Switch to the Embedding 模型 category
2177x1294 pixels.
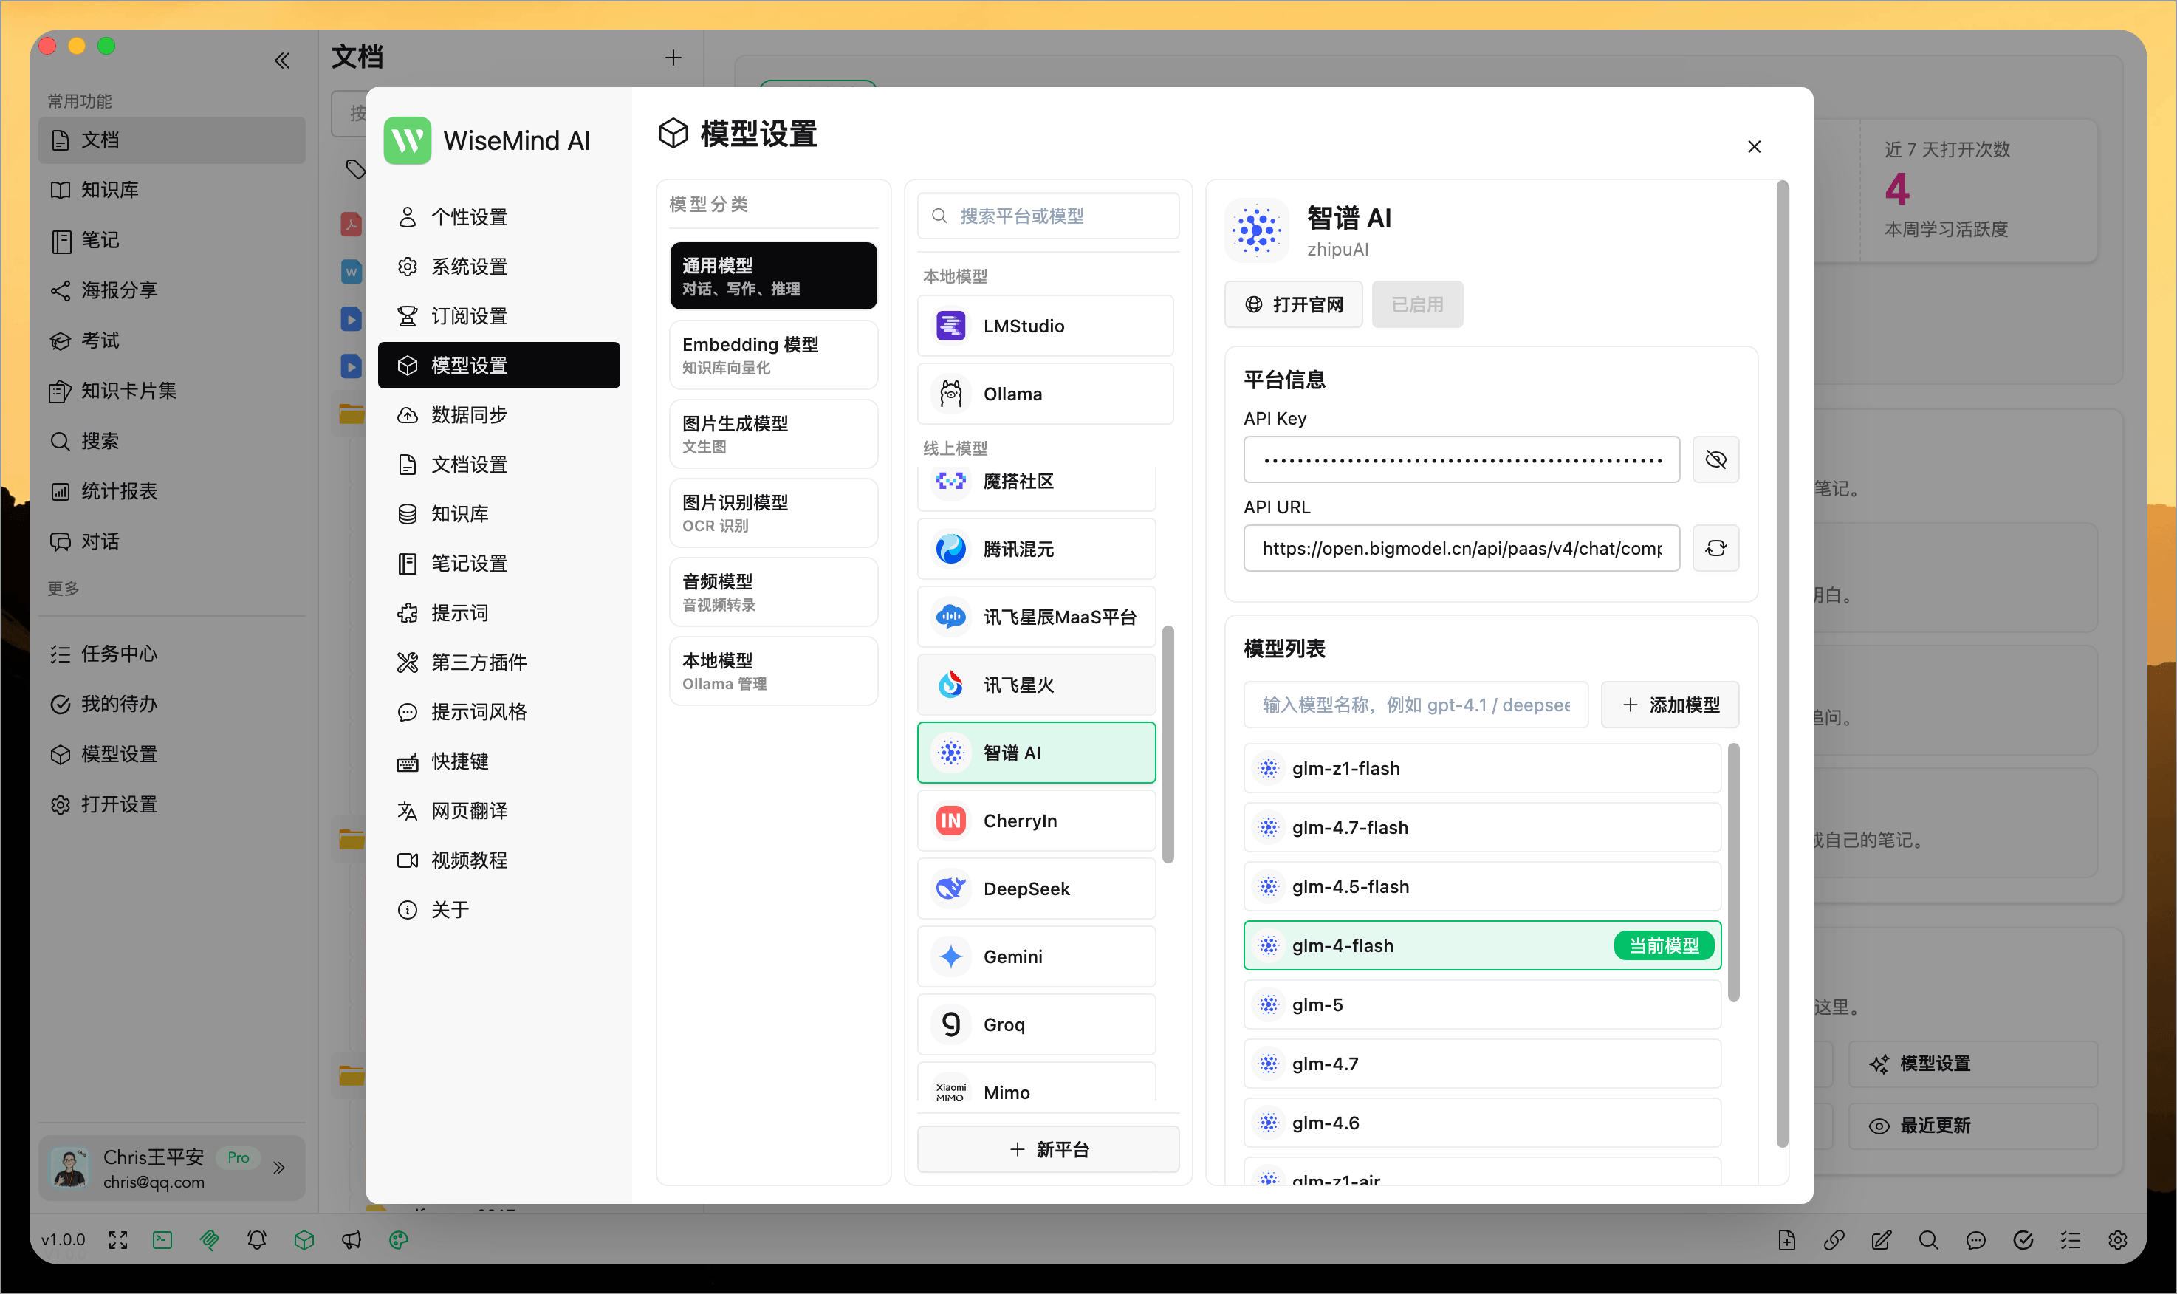pos(772,354)
